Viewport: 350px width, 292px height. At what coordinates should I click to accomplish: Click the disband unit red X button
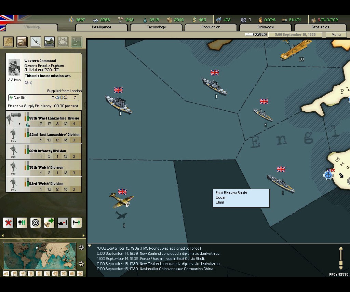coord(8,223)
